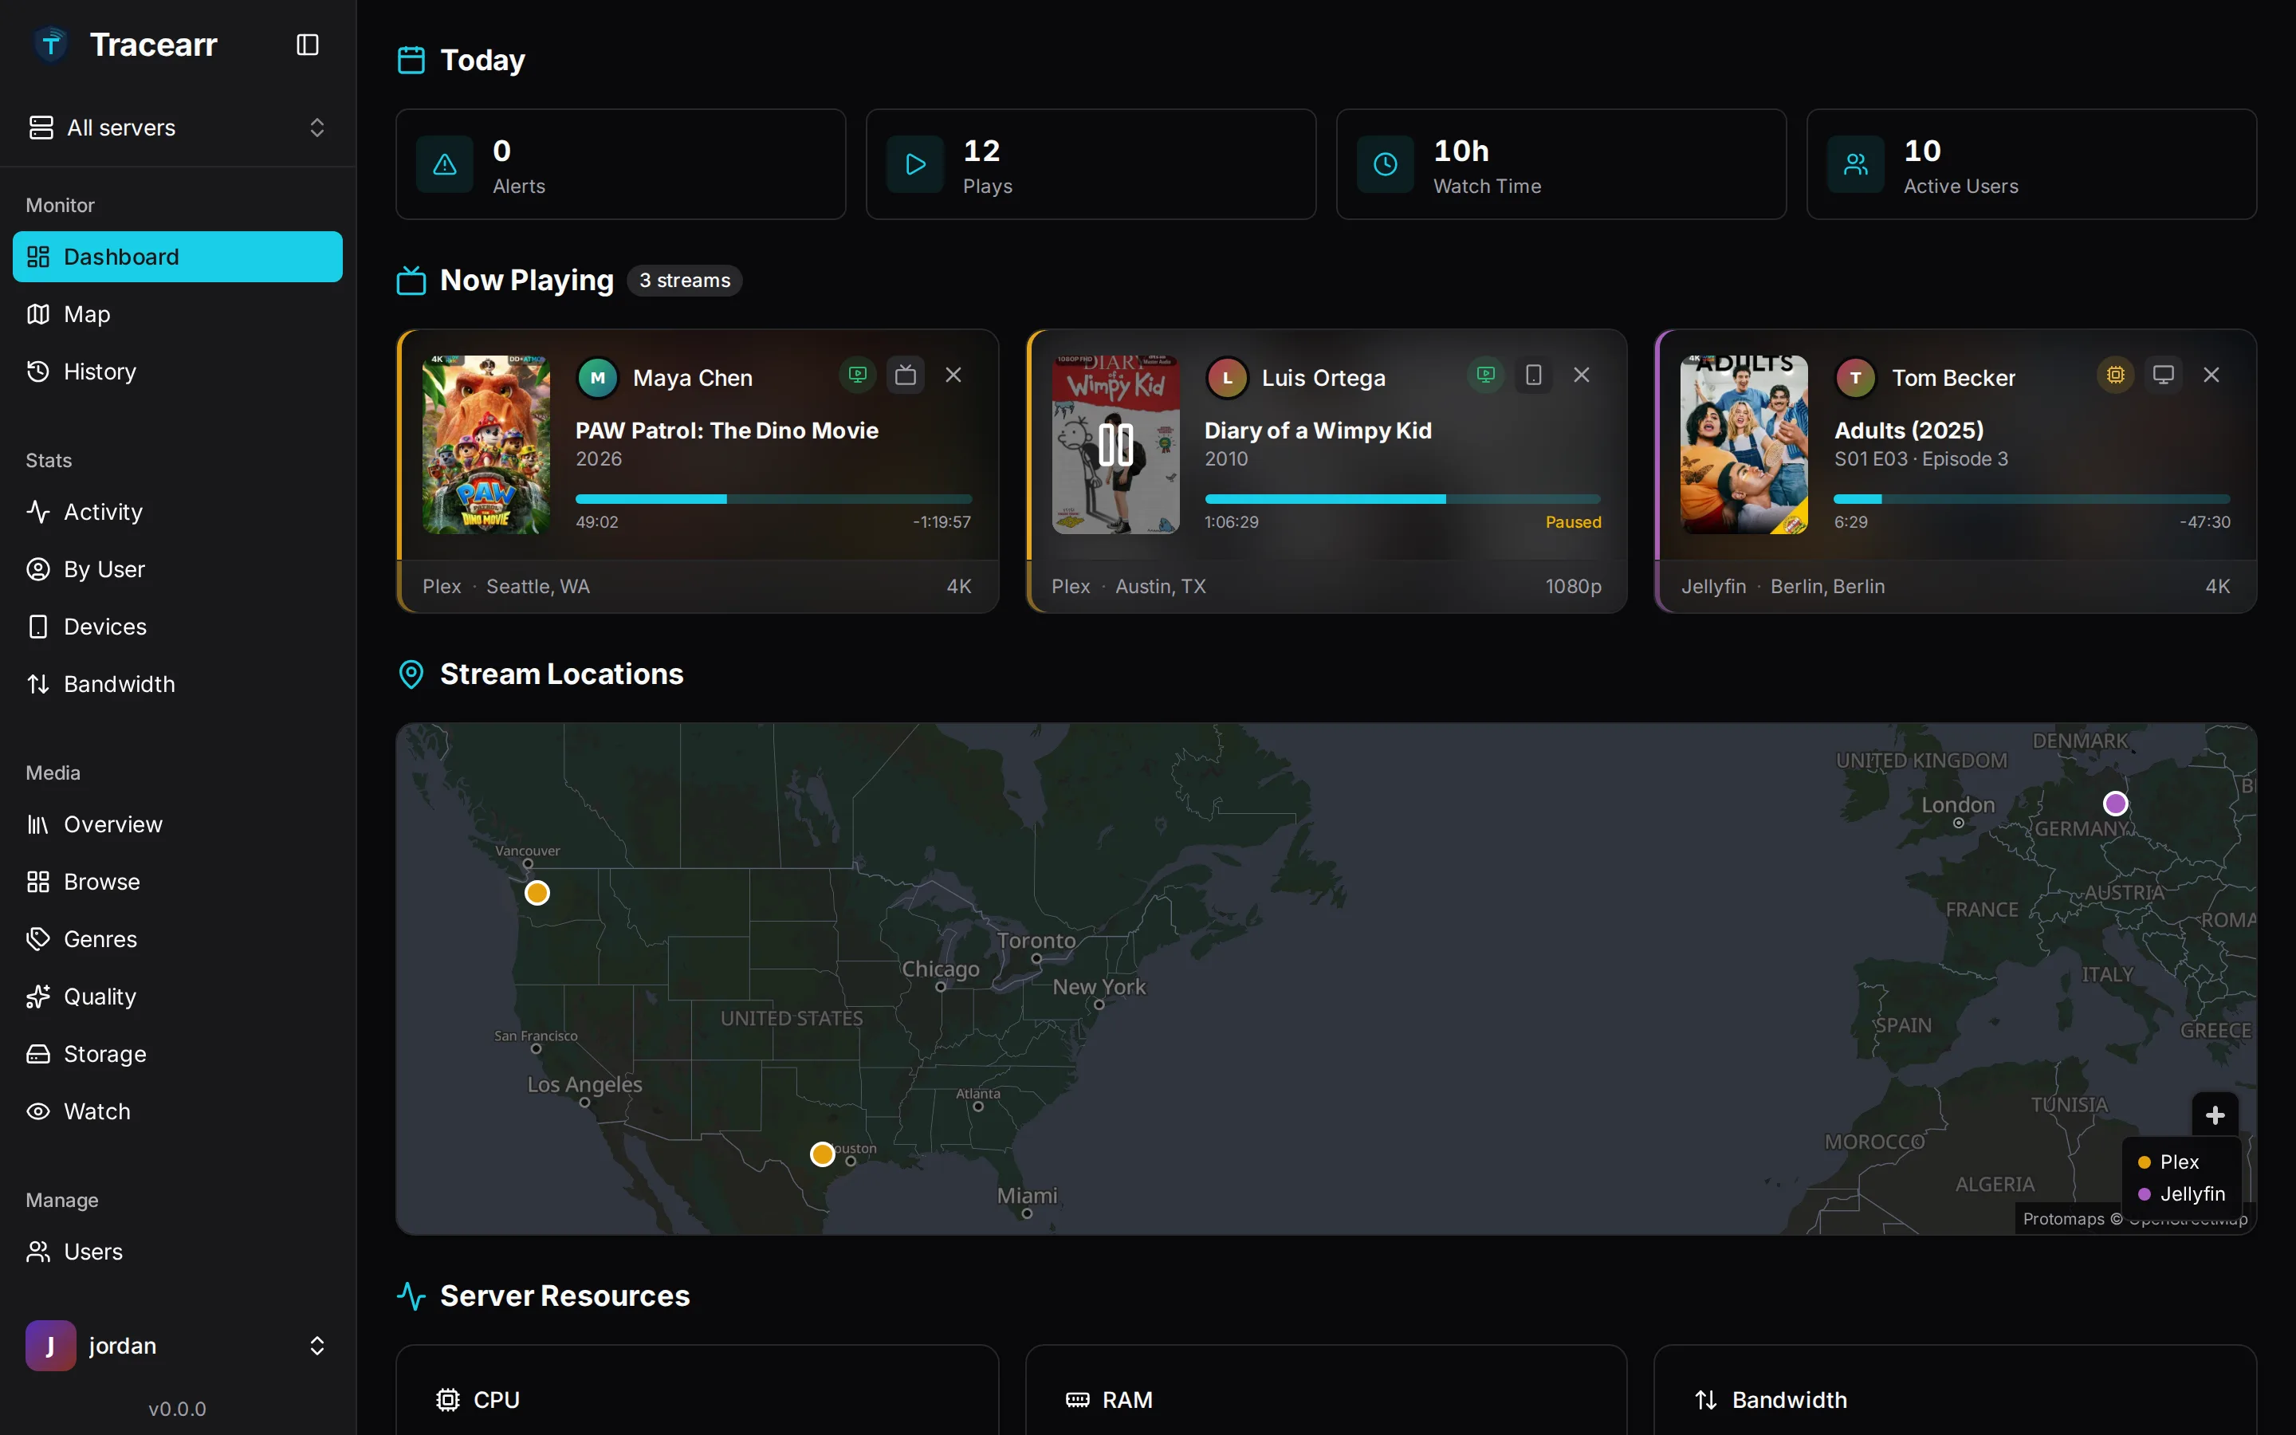Click the phone device icon on Luis Ortega's stream
The image size is (2296, 1435).
[x=1533, y=375]
